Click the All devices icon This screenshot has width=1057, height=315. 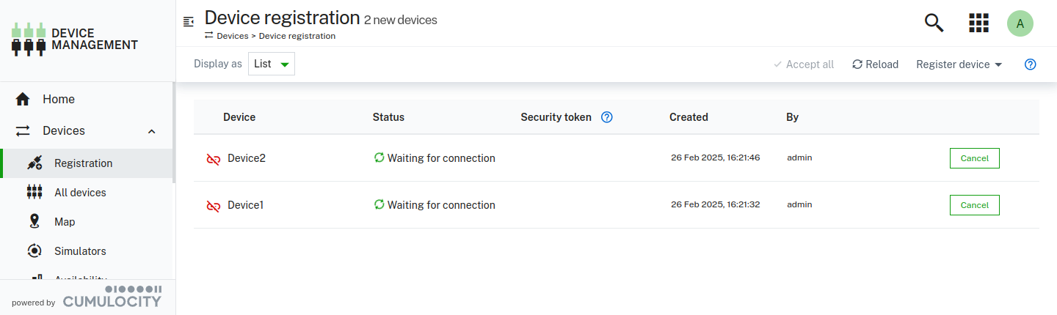coord(34,192)
